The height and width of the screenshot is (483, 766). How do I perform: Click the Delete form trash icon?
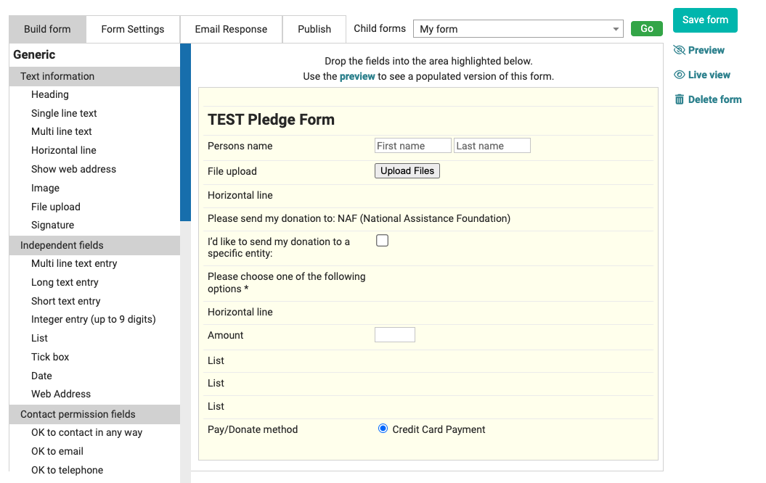678,99
